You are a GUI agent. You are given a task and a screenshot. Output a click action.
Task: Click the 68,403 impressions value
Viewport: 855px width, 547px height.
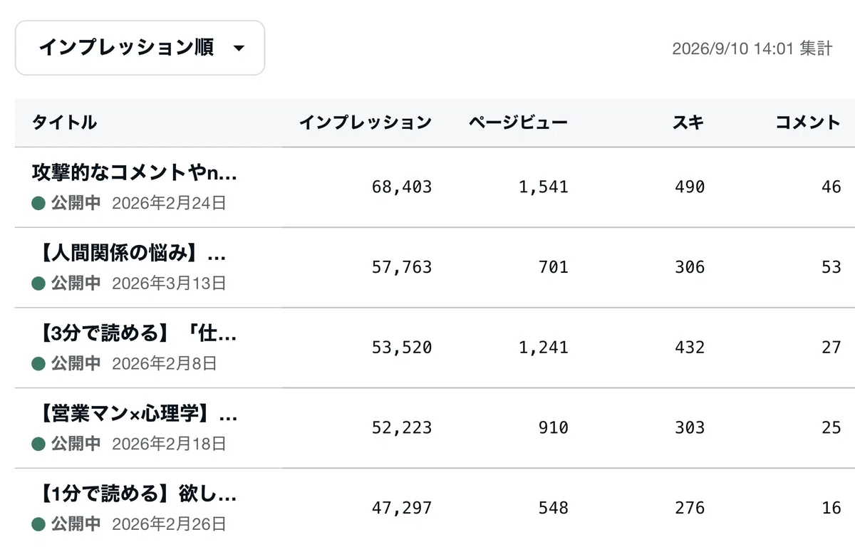click(402, 187)
